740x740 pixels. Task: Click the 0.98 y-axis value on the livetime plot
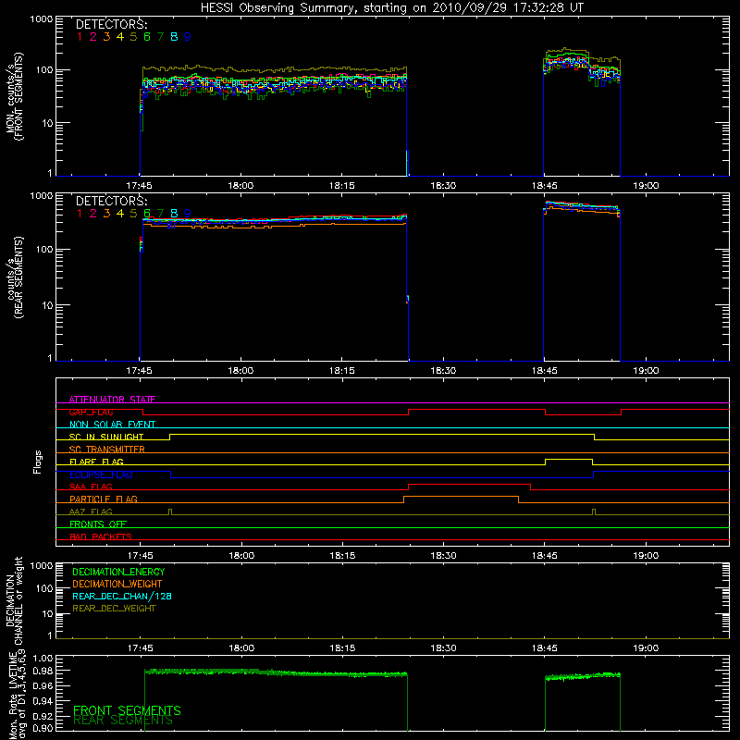click(x=43, y=671)
